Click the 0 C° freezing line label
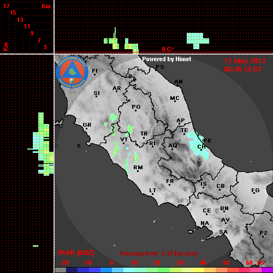 tap(168, 49)
